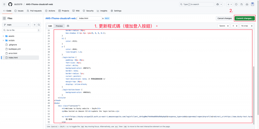The width and height of the screenshot is (259, 129).
Task: Click the Commit changes... button
Action: coord(245,18)
